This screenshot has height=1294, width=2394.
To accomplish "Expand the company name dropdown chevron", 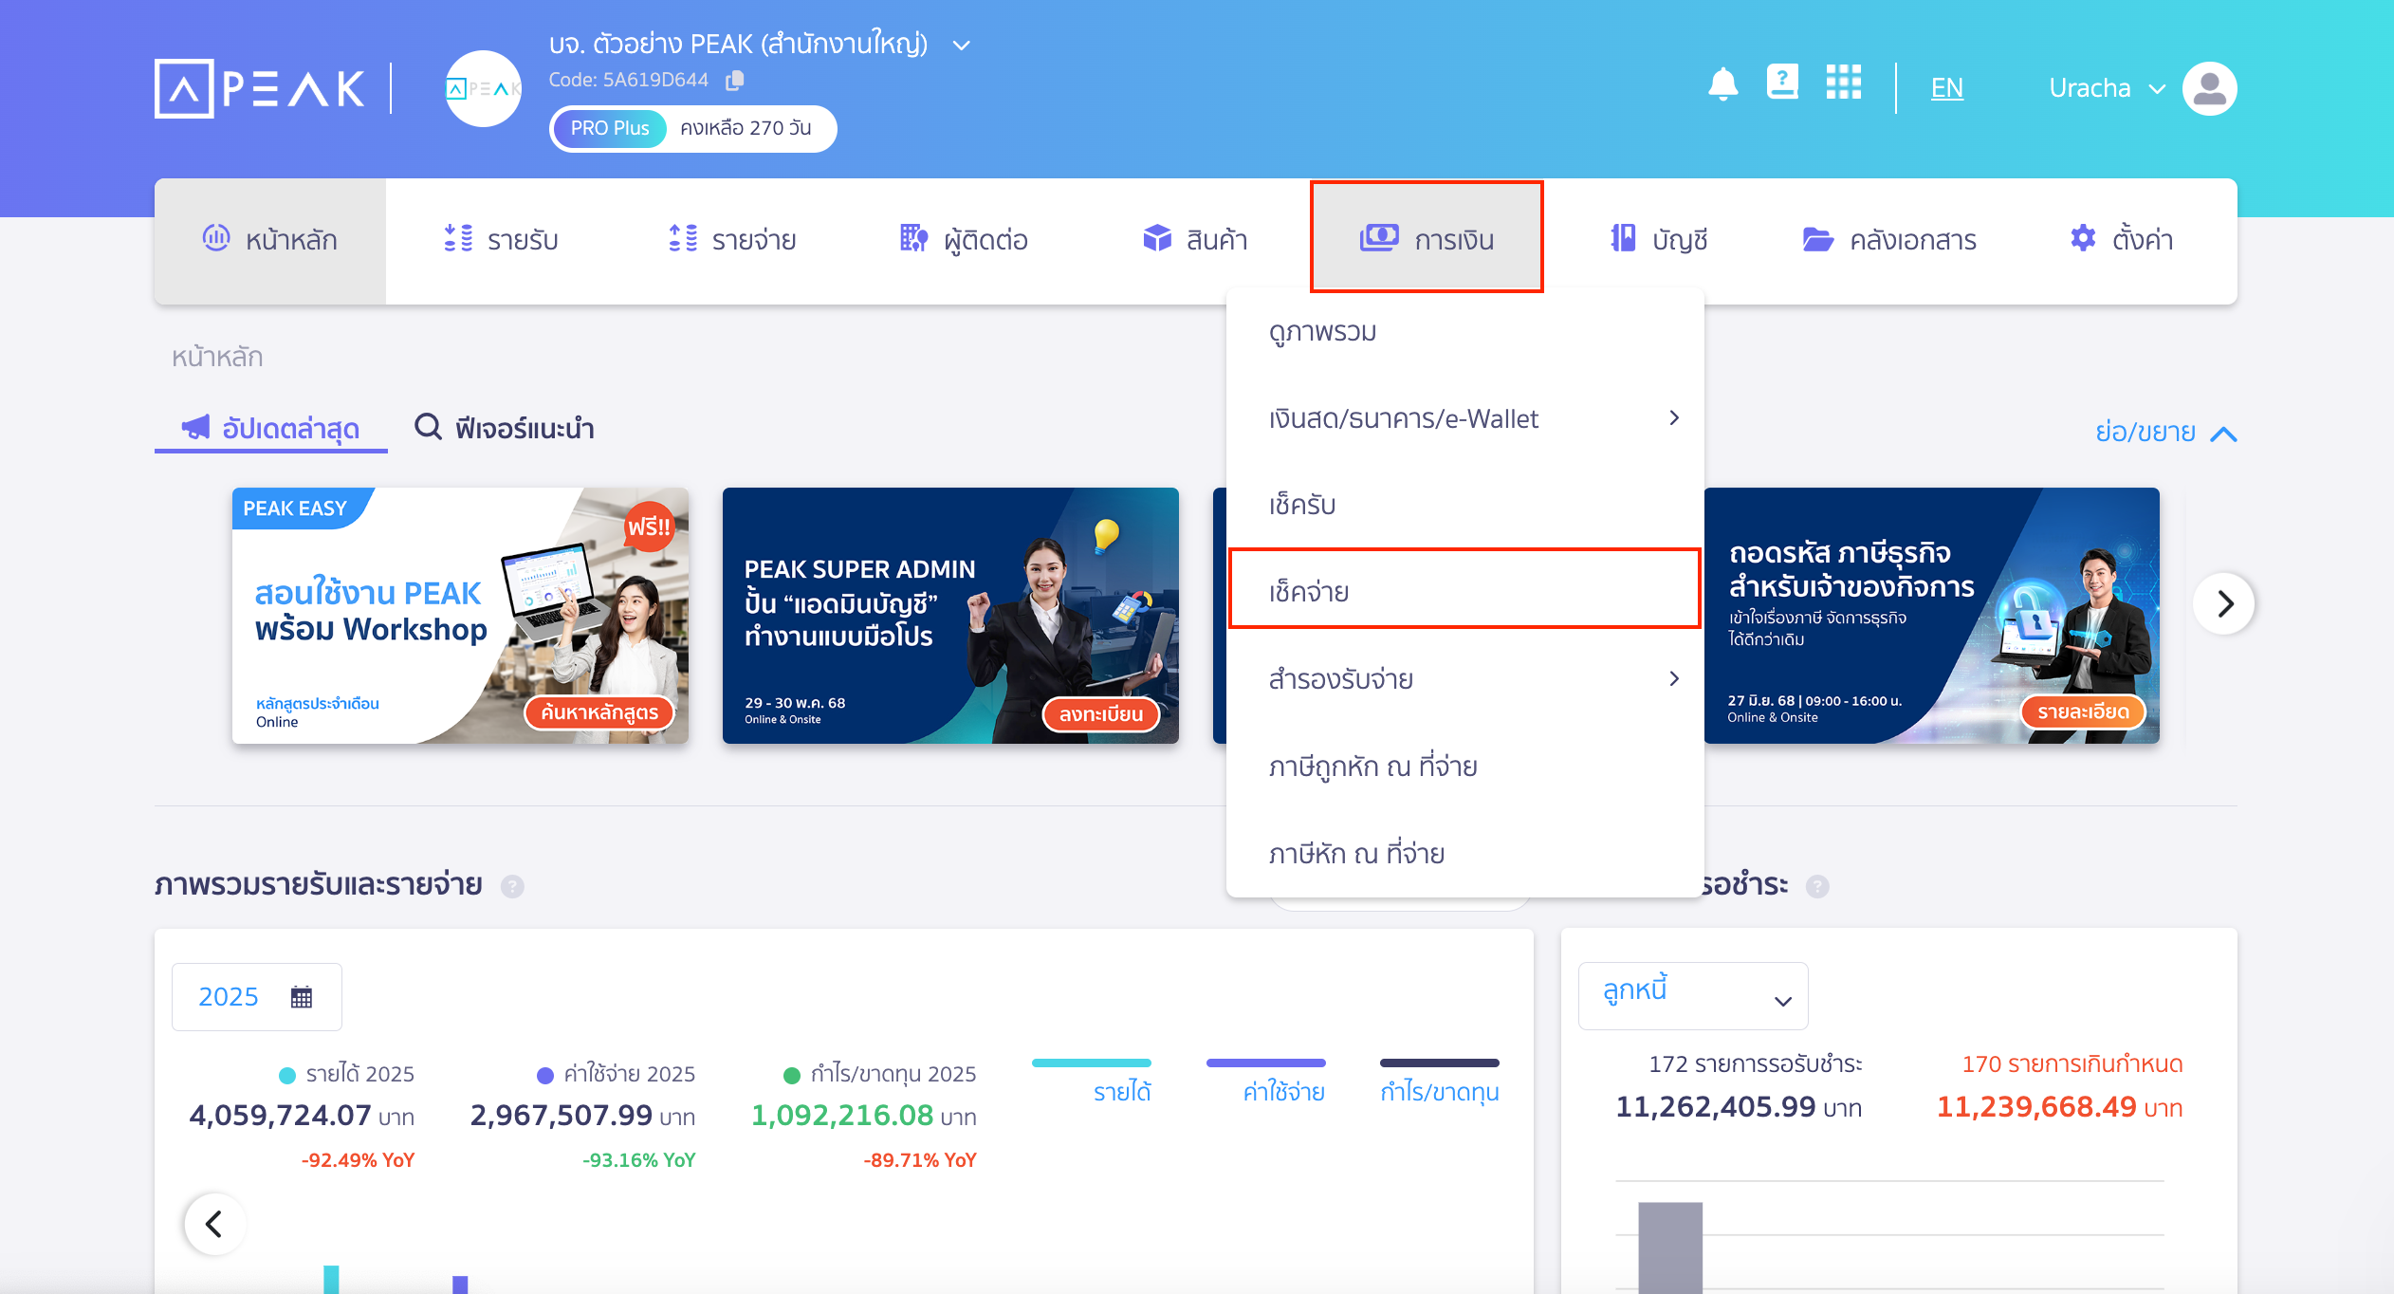I will click(961, 45).
